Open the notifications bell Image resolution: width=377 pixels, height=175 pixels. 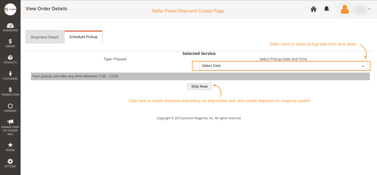click(326, 9)
